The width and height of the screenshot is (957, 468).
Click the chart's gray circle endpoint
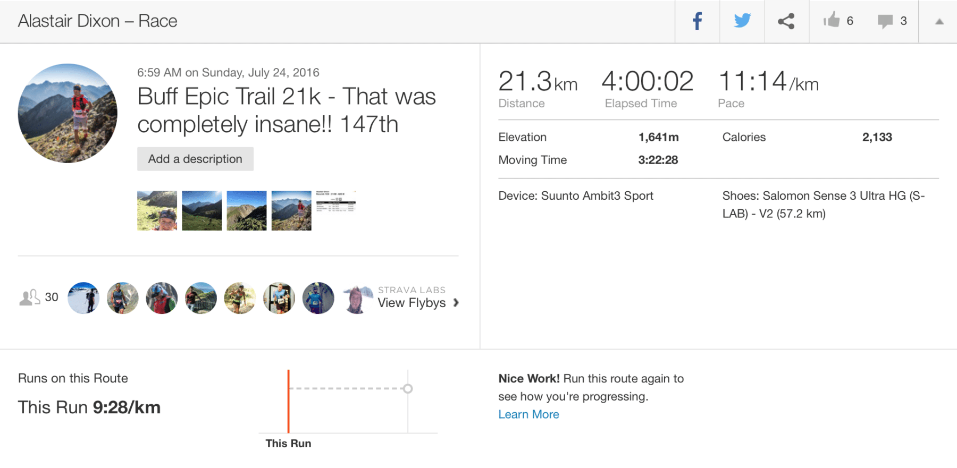[408, 388]
